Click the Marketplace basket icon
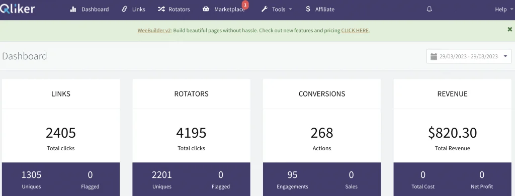Image resolution: width=515 pixels, height=196 pixels. pyautogui.click(x=206, y=9)
